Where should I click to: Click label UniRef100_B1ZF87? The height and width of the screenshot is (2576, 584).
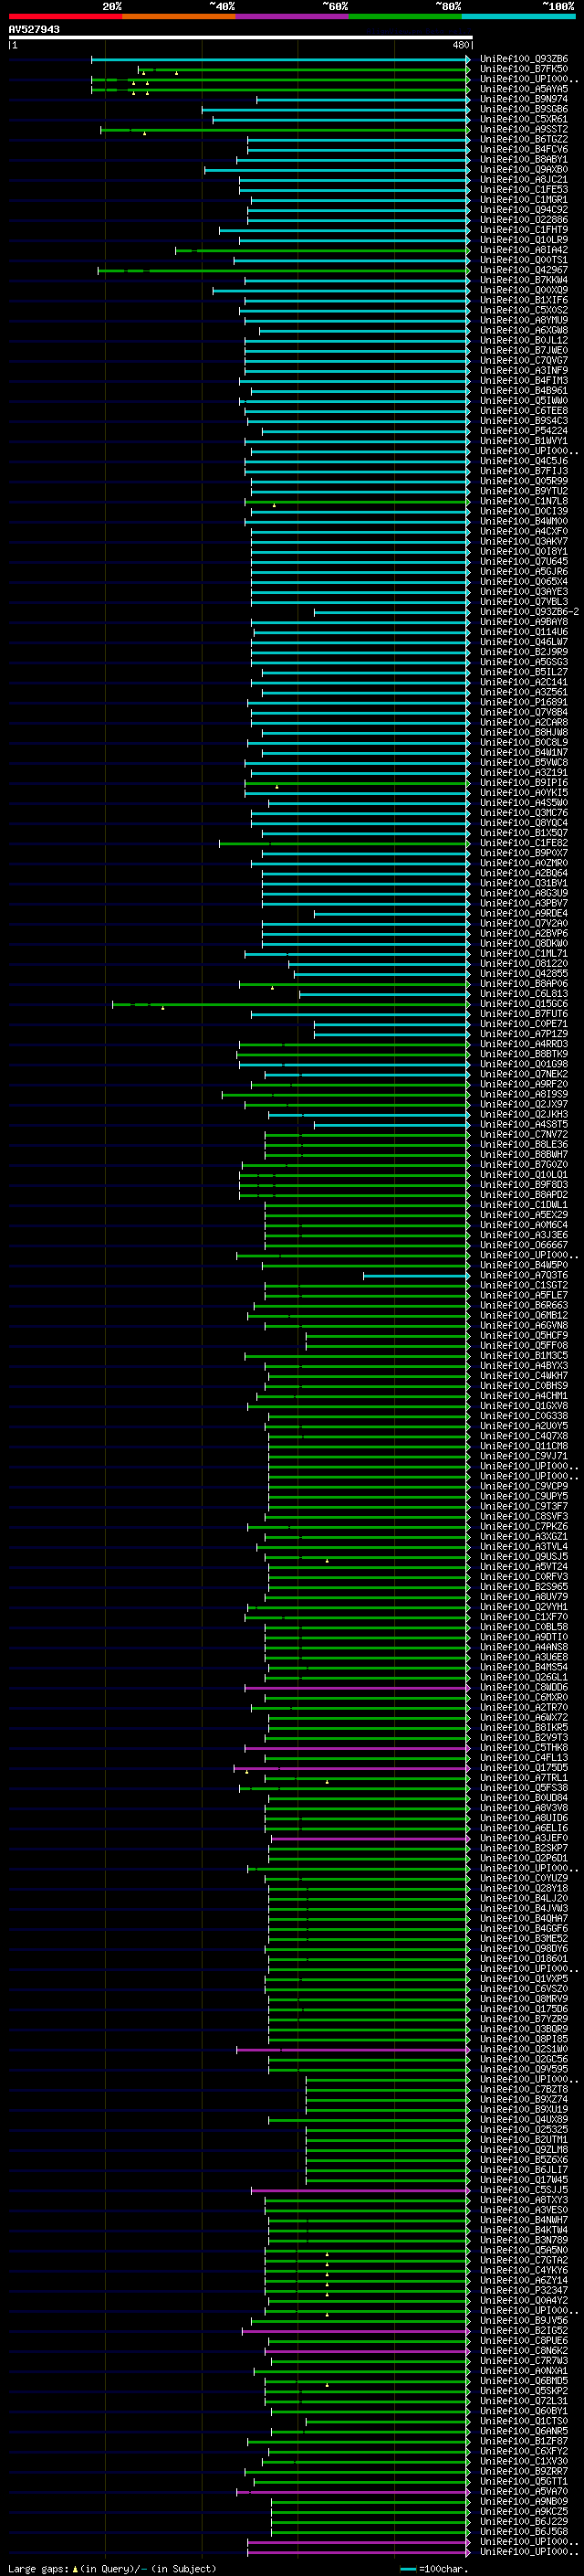pyautogui.click(x=523, y=2441)
